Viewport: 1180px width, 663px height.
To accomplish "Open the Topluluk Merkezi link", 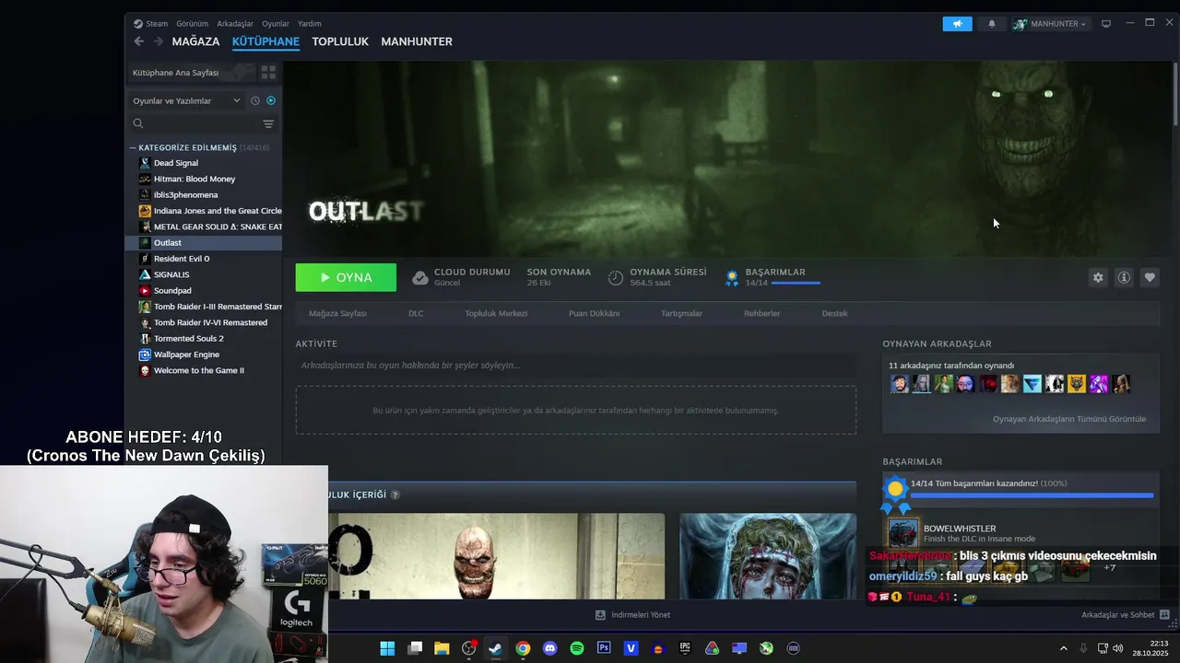I will coord(496,313).
